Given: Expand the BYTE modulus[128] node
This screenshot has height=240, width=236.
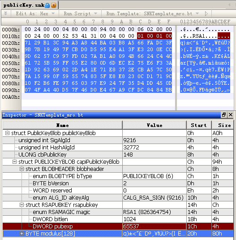Looking at the screenshot, I should (21, 233).
